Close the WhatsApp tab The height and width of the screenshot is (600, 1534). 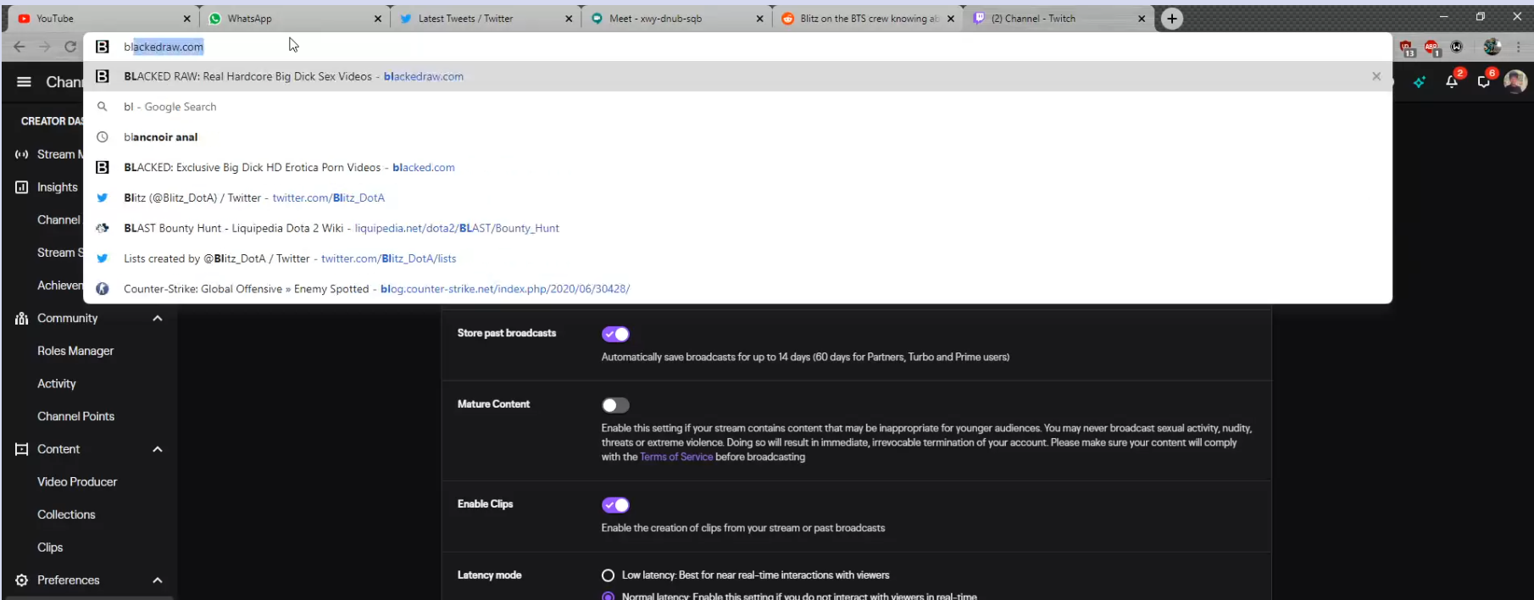point(378,19)
